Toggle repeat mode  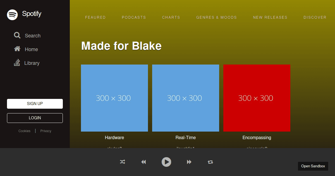pos(210,162)
